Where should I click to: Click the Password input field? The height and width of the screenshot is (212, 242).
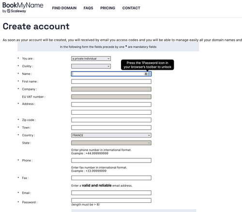coord(111,200)
